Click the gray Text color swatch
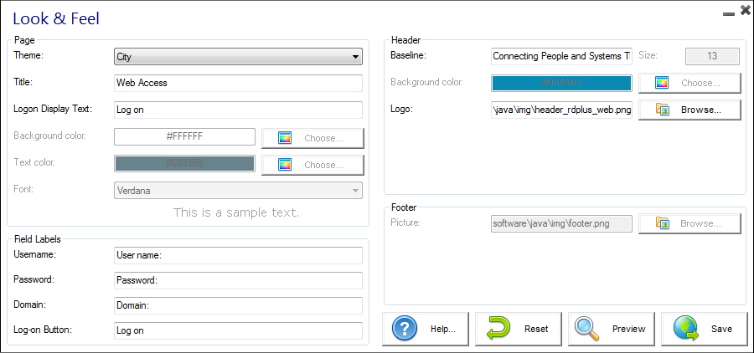Image resolution: width=754 pixels, height=353 pixels. tap(184, 164)
